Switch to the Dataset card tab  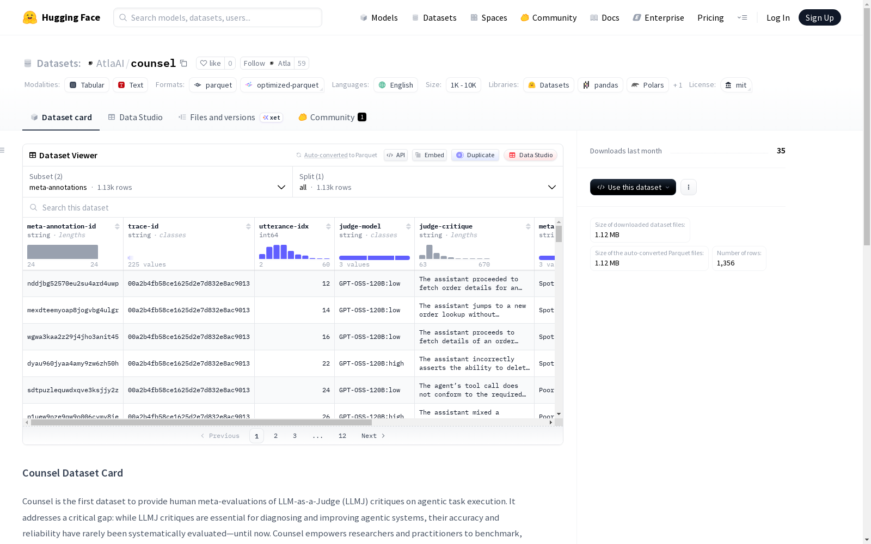coord(61,117)
